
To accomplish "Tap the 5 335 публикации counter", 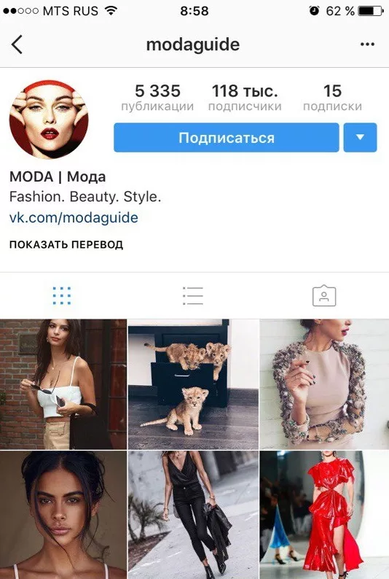I will 157,98.
